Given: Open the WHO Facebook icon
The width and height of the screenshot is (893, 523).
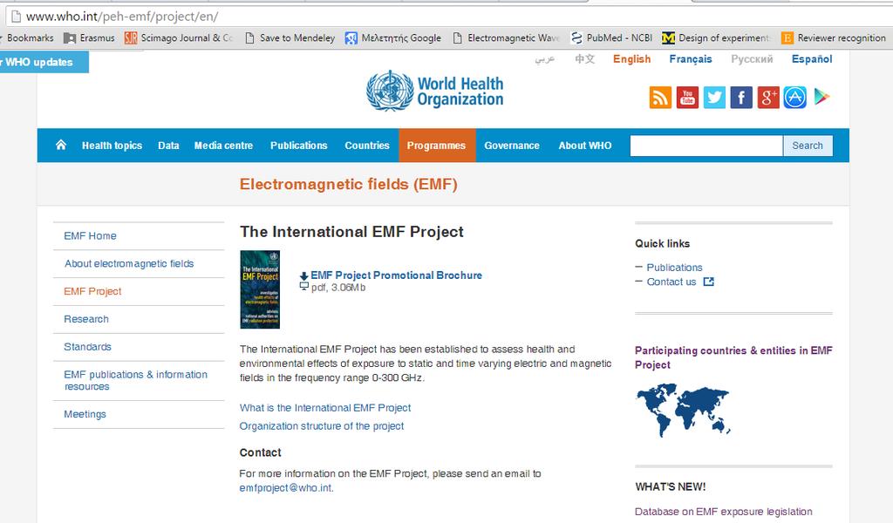Looking at the screenshot, I should pos(741,98).
